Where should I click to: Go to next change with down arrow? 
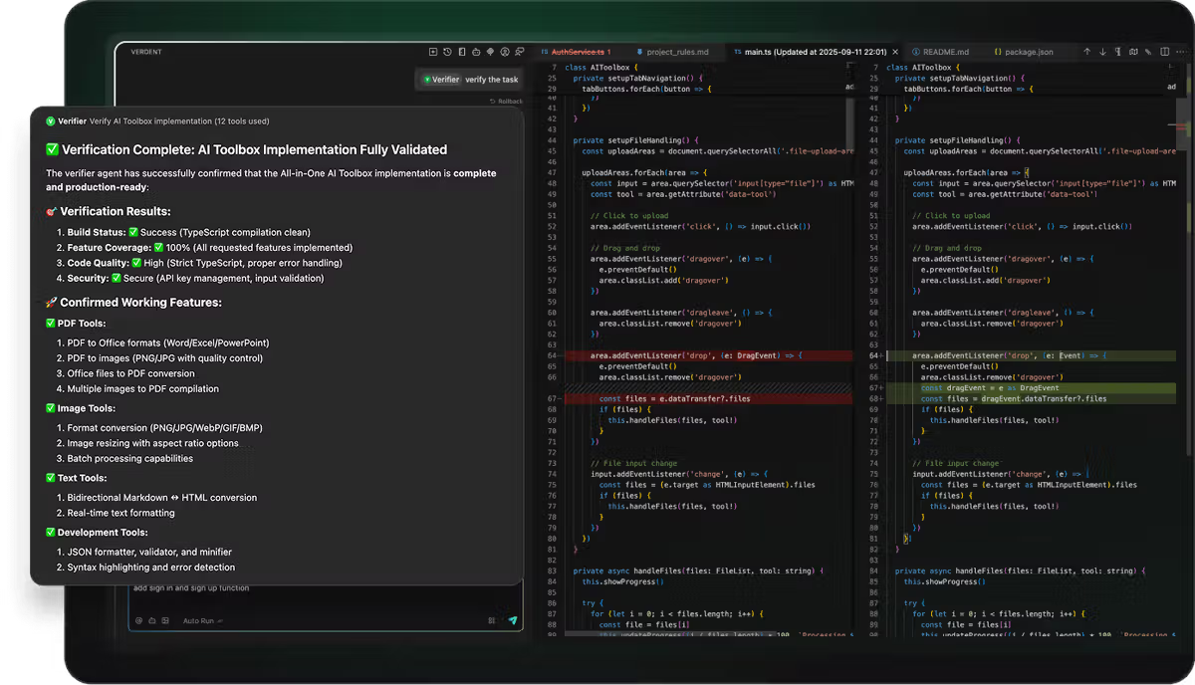(x=1102, y=52)
